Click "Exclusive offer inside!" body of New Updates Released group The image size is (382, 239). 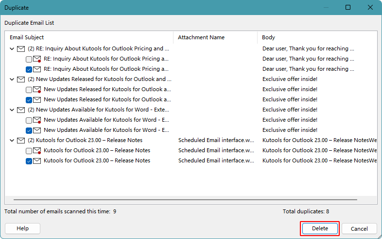point(290,79)
